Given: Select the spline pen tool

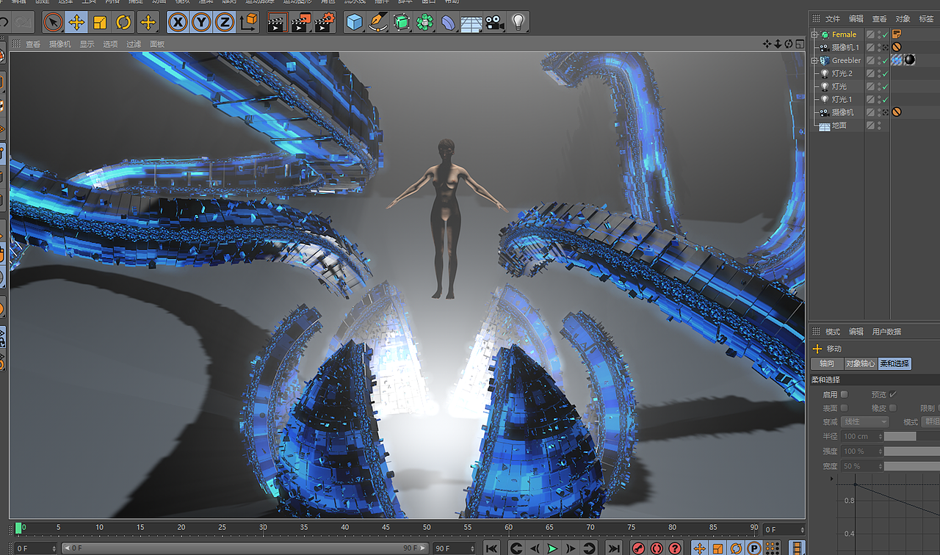Looking at the screenshot, I should click(x=378, y=22).
